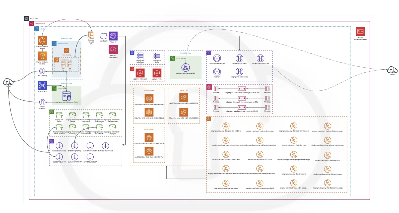The image size is (399, 213).
Task: Click the staging-matchparty-chat-dispatch-message Lambda icon
Action: 327,183
